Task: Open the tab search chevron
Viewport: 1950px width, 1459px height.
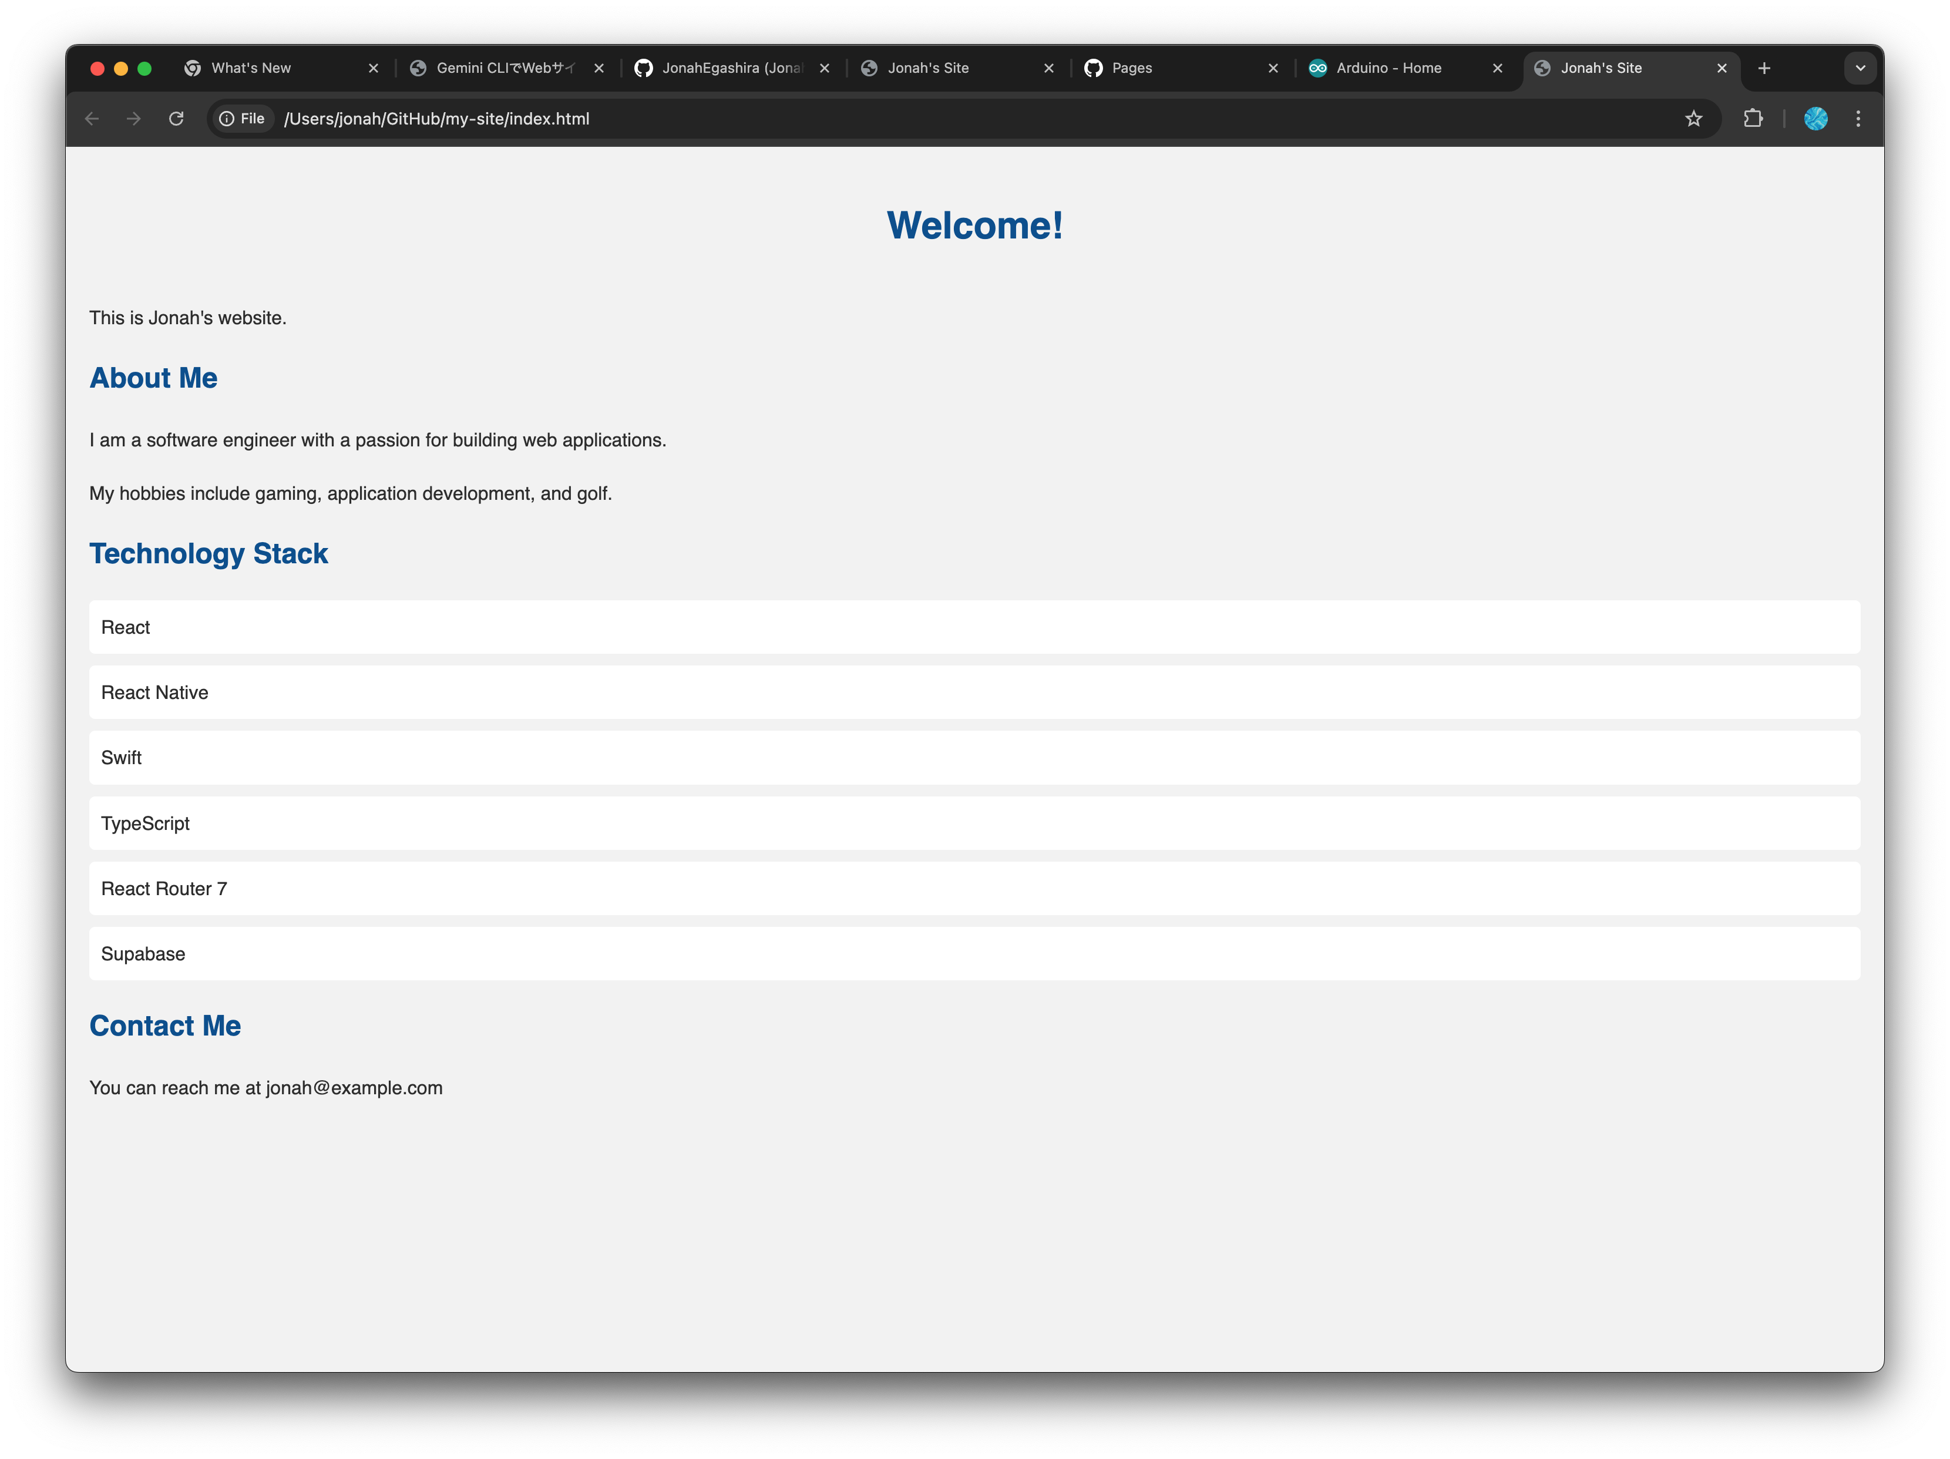Action: (x=1860, y=68)
